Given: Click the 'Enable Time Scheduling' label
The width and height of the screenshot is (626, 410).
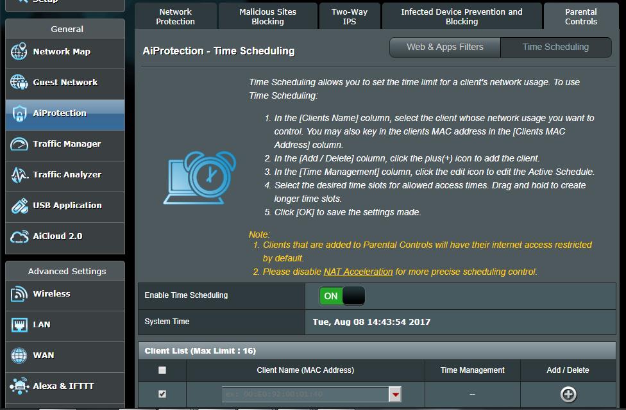Looking at the screenshot, I should coord(186,295).
